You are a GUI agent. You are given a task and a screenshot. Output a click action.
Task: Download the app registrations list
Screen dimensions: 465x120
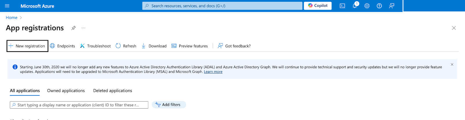[x=154, y=46]
